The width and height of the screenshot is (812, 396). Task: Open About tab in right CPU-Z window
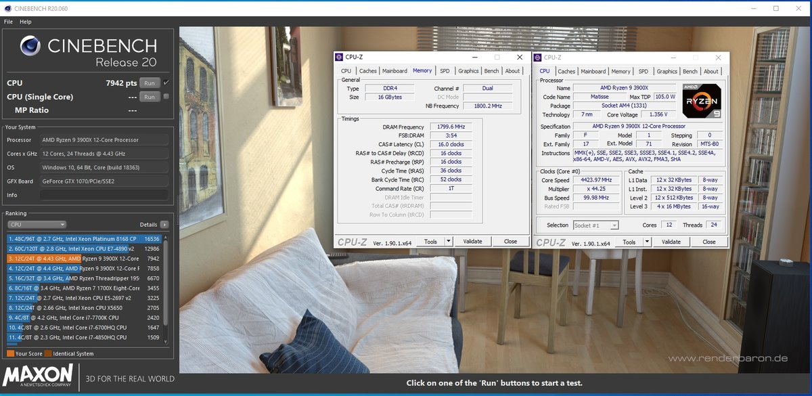click(711, 71)
